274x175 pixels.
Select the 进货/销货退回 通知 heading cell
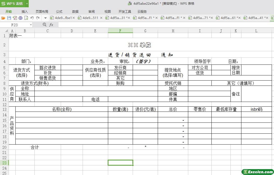(x=140, y=55)
